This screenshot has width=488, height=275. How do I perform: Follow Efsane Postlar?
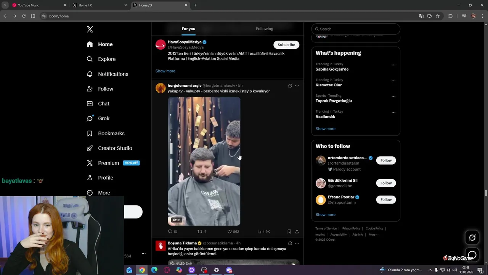386,200
